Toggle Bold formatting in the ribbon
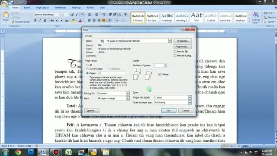Screen dimensions: 277x156 tap(35, 20)
